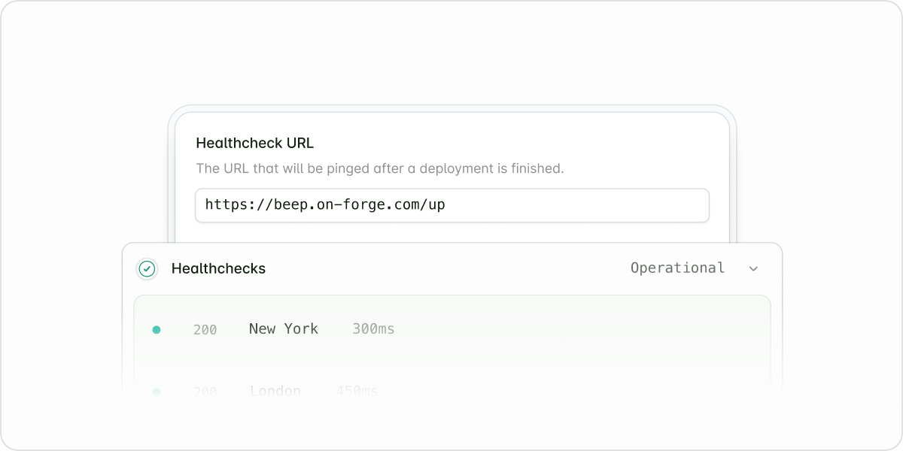Click the Healthchecks header title

point(218,268)
